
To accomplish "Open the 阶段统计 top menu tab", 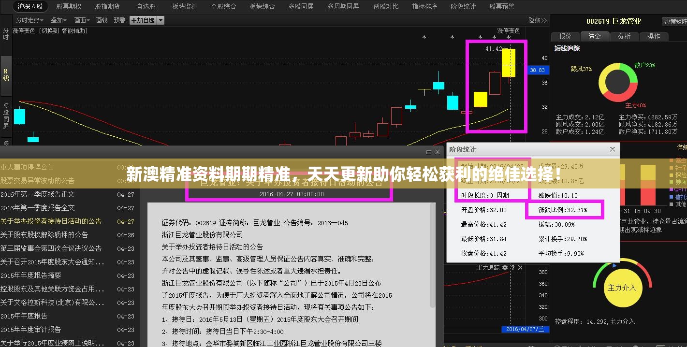I will pos(463,6).
